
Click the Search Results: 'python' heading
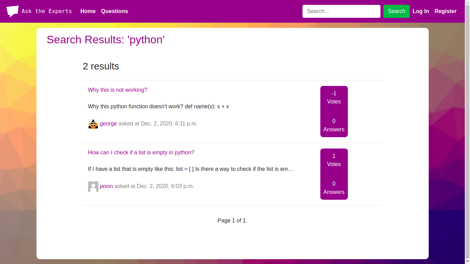click(106, 40)
